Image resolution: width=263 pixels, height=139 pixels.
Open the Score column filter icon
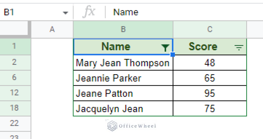[x=239, y=48]
